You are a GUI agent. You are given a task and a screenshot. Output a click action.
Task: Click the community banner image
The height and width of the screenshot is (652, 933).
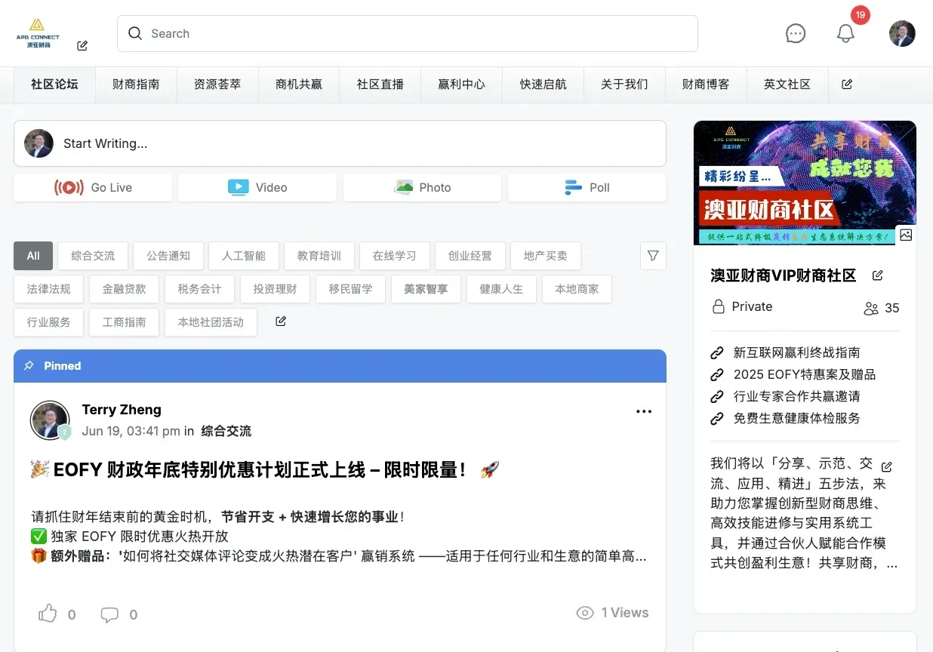coord(805,183)
